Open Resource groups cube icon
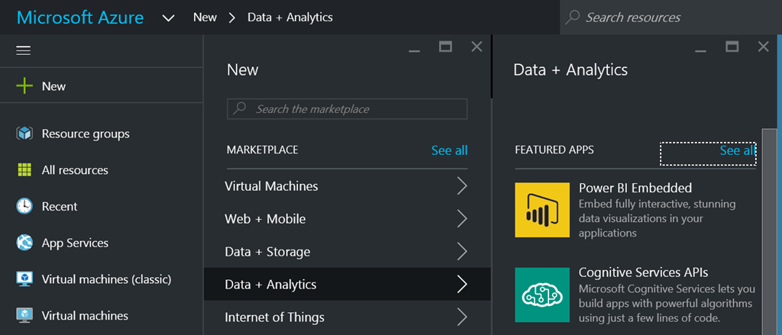The image size is (782, 335). point(24,134)
